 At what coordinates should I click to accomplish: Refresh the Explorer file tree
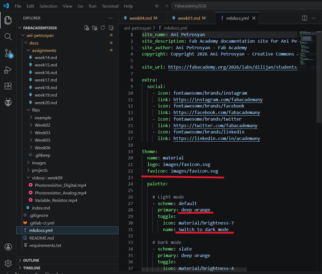[x=103, y=28]
